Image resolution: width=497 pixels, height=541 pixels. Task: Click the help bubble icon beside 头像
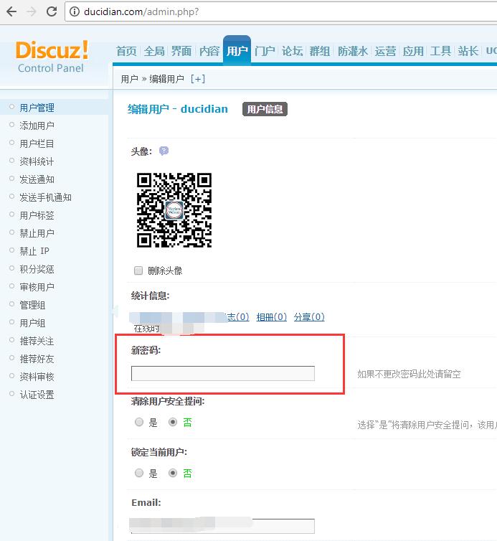pyautogui.click(x=164, y=151)
